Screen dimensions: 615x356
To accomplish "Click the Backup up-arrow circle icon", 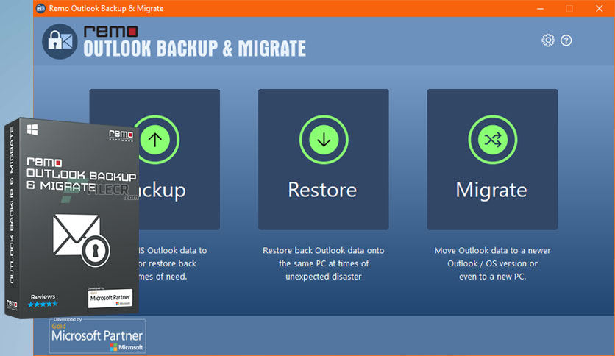I will point(154,138).
